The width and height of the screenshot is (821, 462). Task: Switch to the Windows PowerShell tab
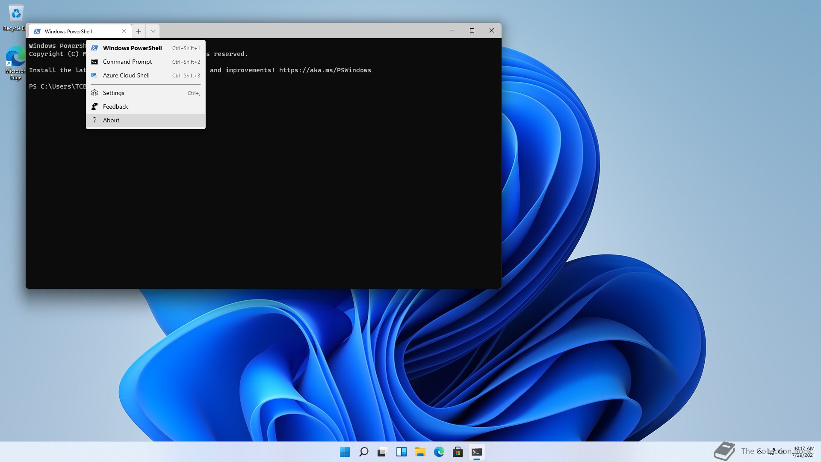point(80,31)
